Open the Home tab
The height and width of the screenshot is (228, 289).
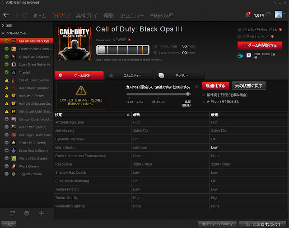(x=40, y=16)
